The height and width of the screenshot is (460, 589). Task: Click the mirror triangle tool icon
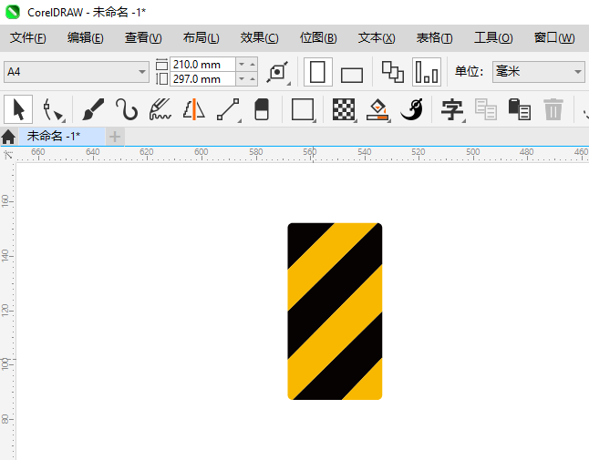194,109
